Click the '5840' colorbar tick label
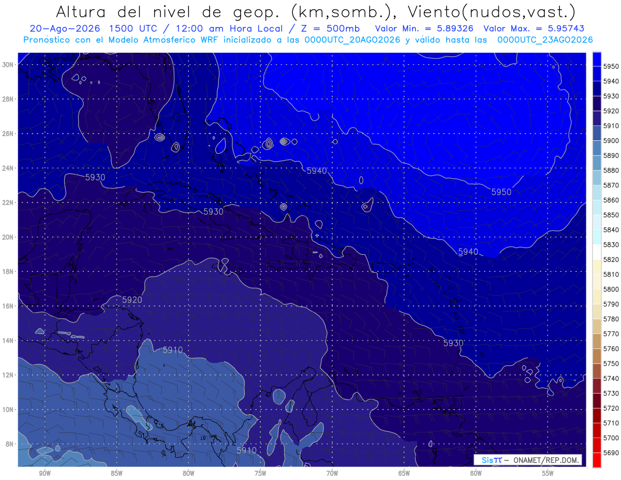The image size is (621, 480). point(611,230)
